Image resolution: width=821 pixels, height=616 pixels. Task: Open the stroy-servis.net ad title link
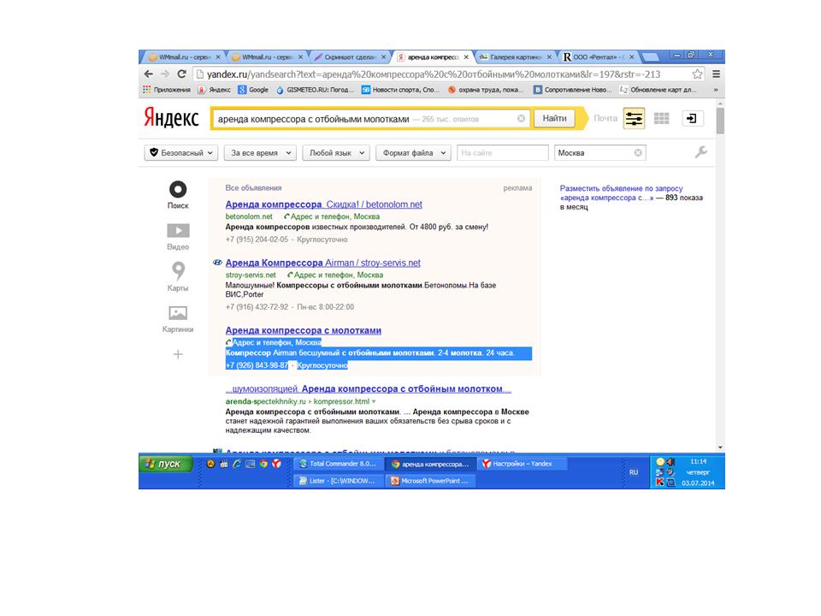[x=323, y=263]
